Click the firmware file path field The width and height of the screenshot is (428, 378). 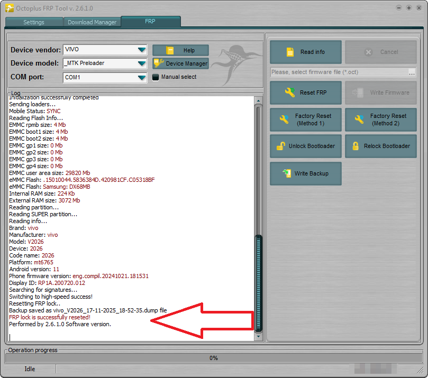pos(339,72)
